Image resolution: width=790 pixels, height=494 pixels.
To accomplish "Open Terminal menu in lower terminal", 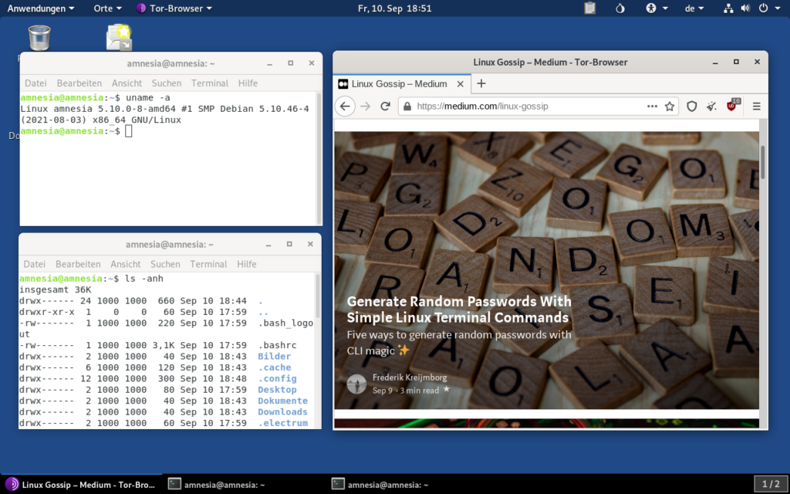I will tap(208, 264).
